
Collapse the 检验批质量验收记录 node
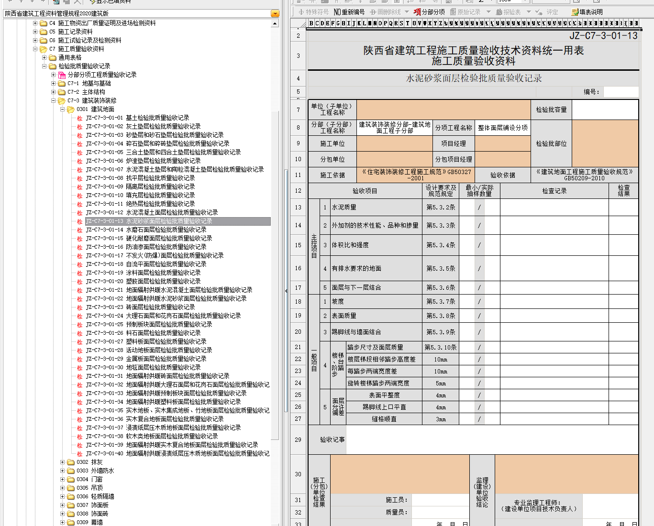tap(44, 66)
